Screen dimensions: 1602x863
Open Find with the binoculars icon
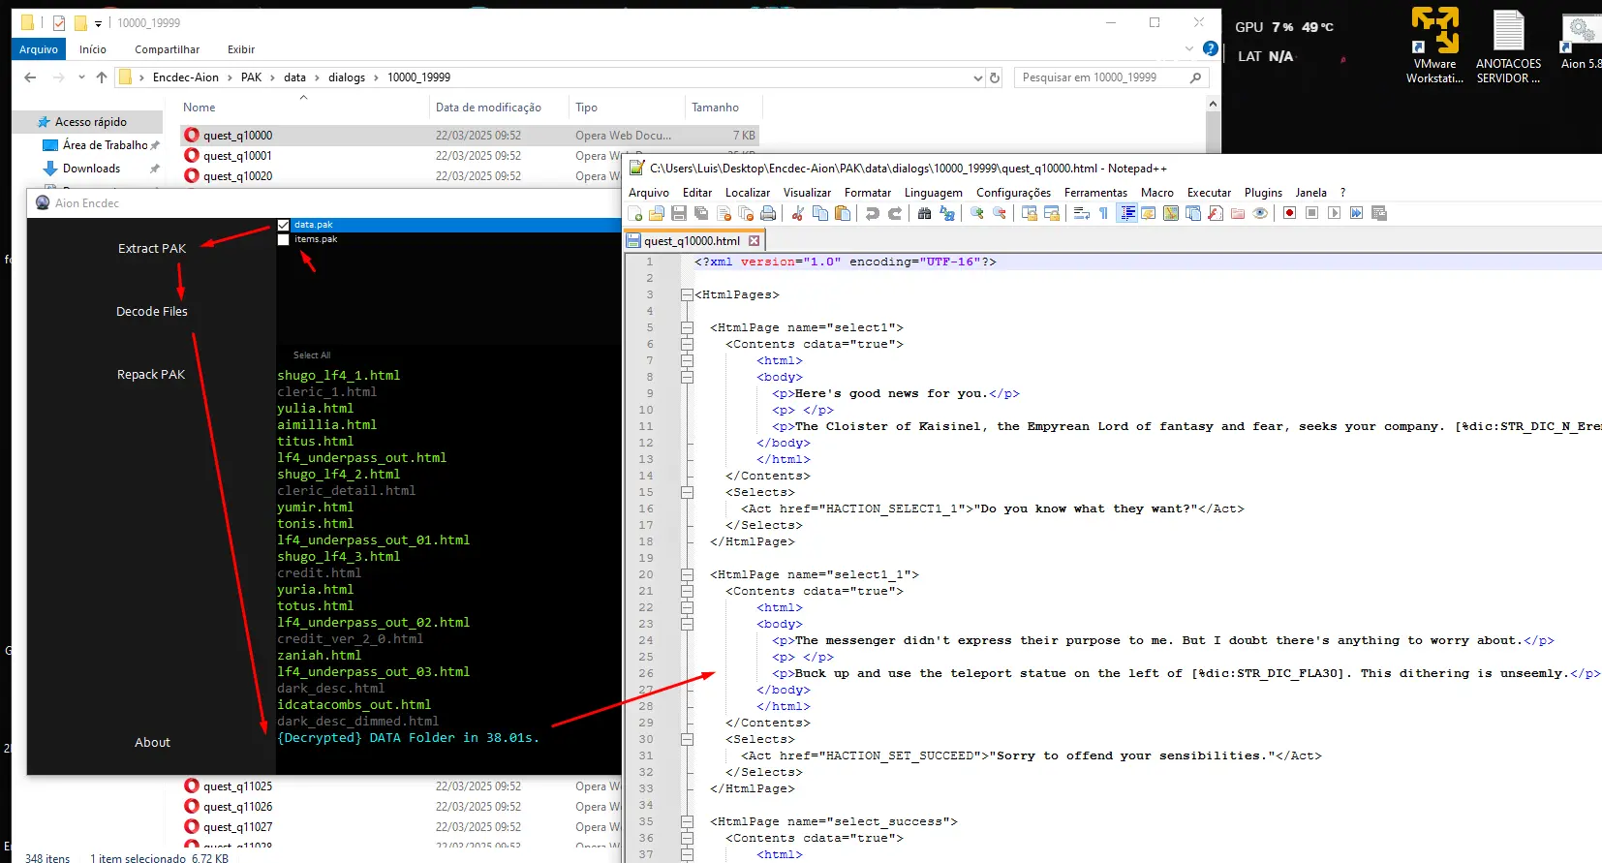point(924,213)
